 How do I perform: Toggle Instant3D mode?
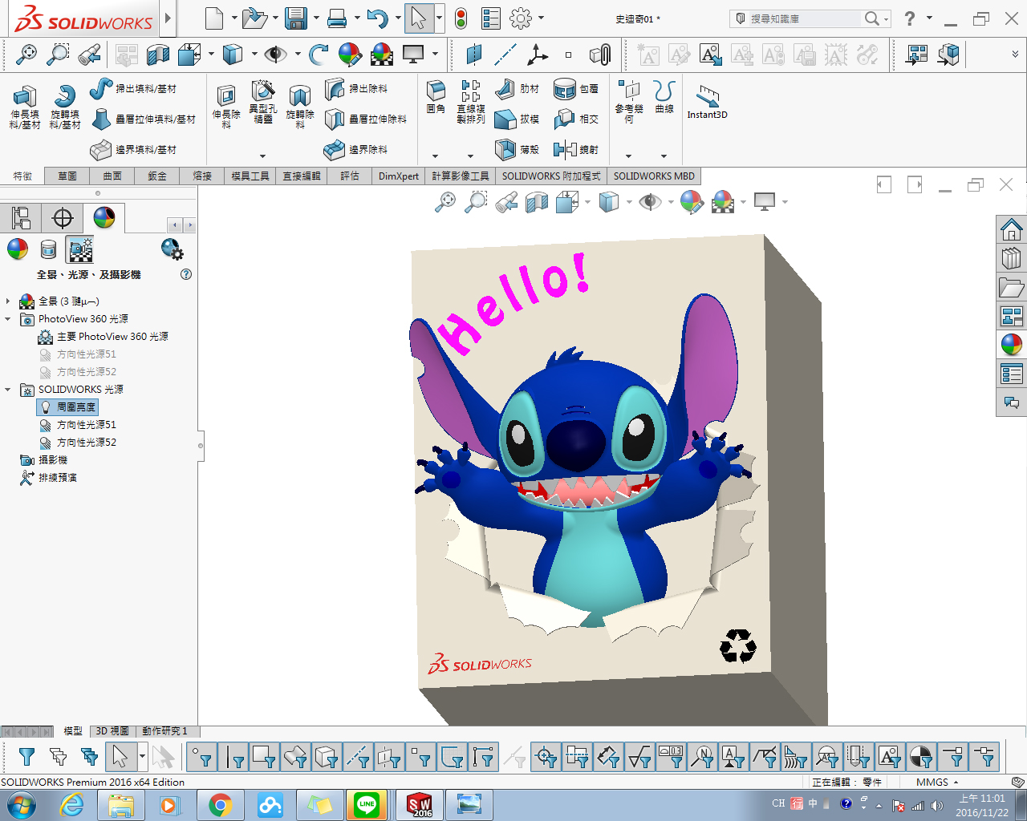707,102
